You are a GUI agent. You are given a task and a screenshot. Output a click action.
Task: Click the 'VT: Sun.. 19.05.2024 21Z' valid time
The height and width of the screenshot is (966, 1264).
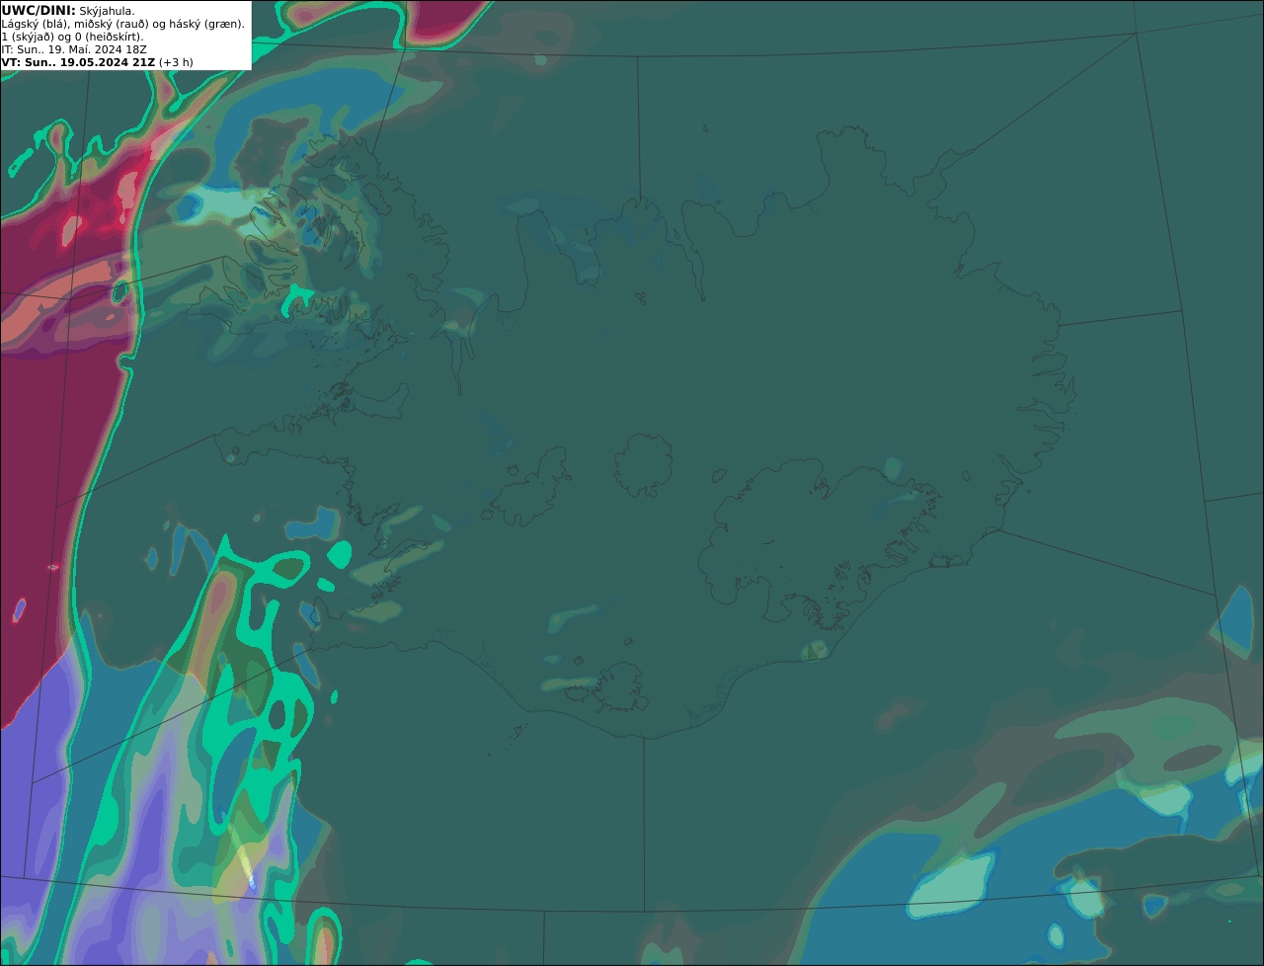[78, 62]
